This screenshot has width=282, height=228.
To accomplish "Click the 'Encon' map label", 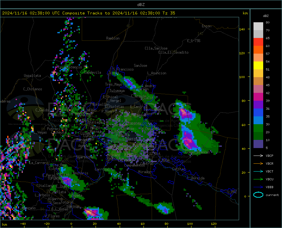I will pos(206,26).
